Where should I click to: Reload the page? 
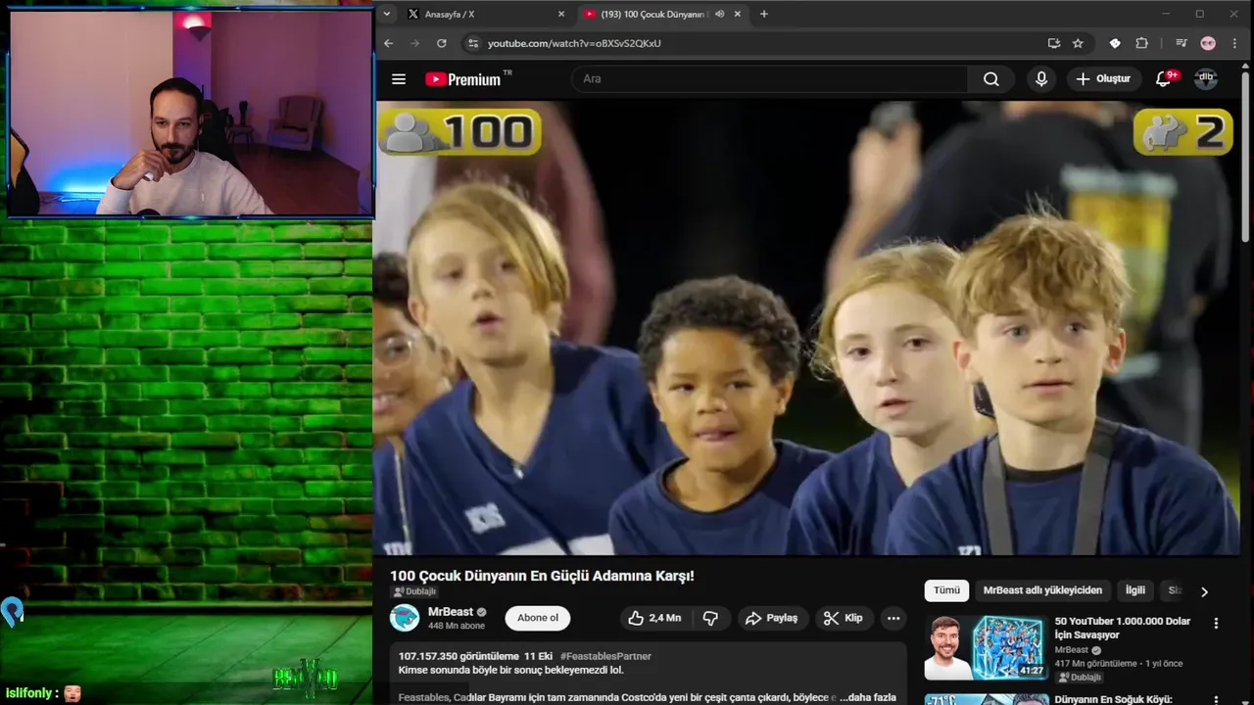442,43
